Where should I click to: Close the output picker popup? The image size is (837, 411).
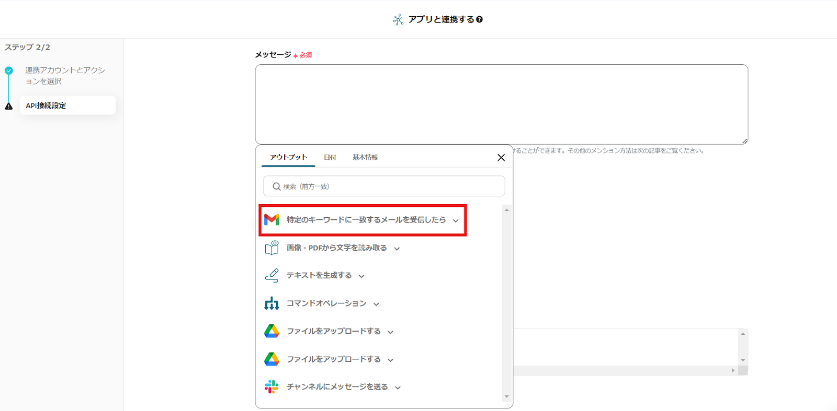501,158
